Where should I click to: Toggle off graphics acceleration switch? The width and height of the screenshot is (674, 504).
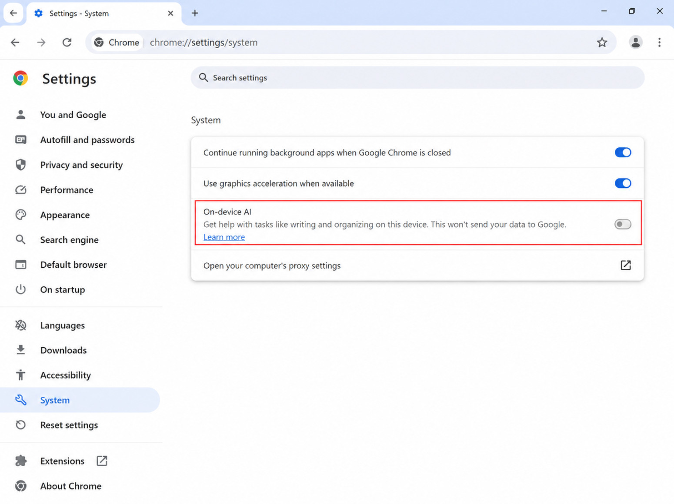pos(623,183)
